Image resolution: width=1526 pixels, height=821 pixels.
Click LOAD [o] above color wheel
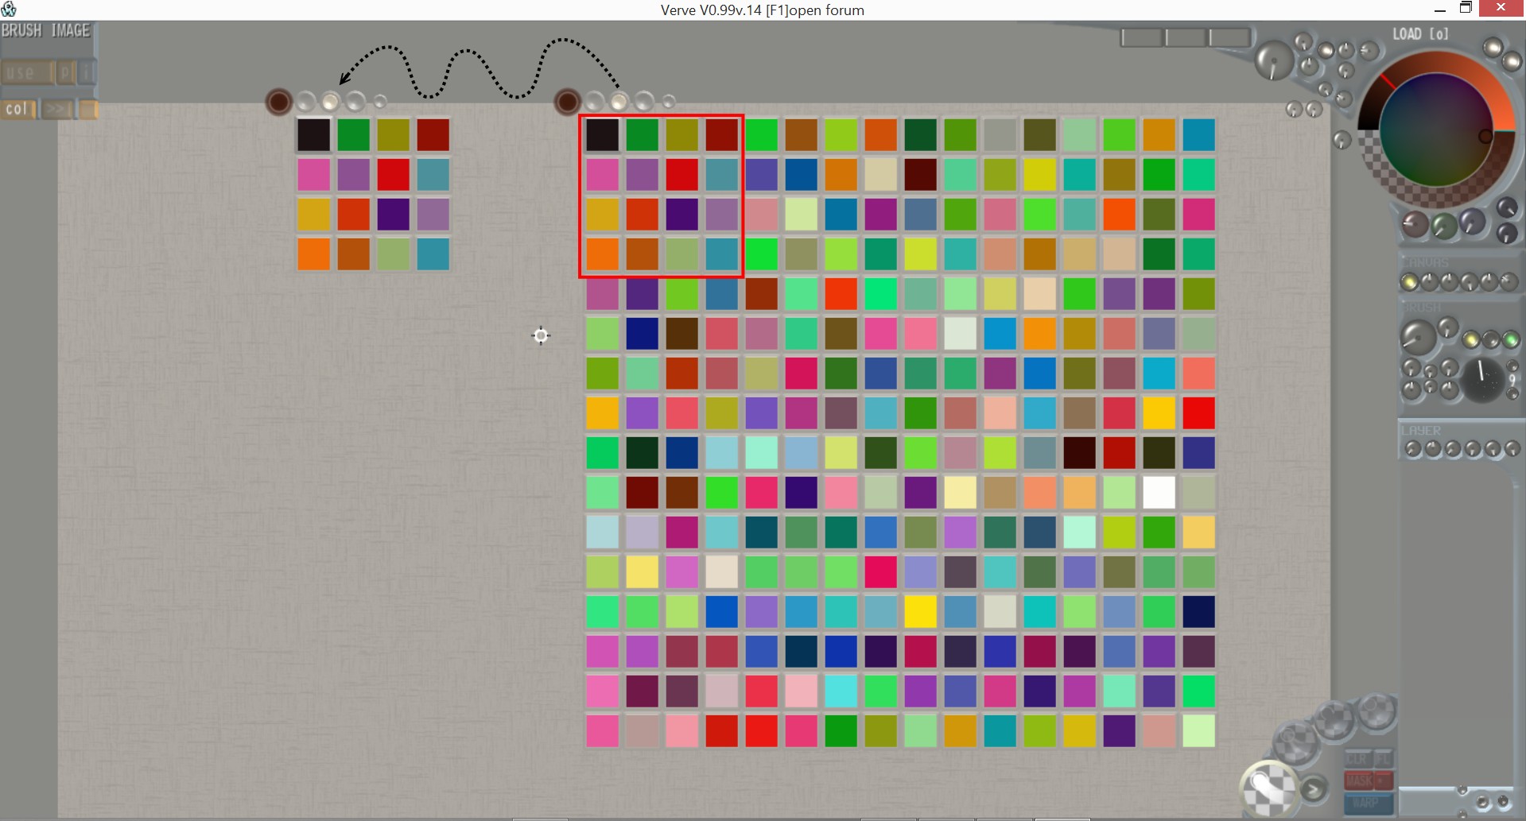[x=1420, y=34]
